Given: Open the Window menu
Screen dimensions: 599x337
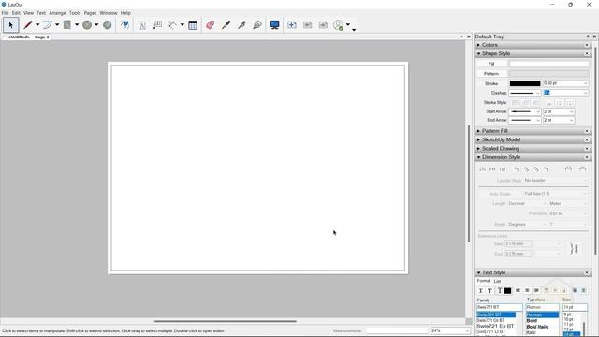Looking at the screenshot, I should point(109,13).
